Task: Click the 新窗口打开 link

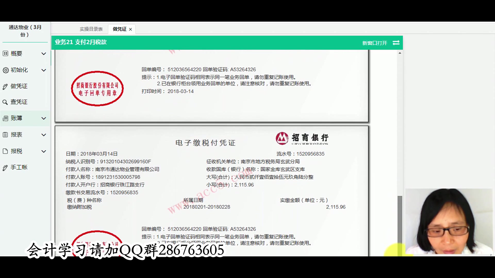Action: (x=374, y=43)
